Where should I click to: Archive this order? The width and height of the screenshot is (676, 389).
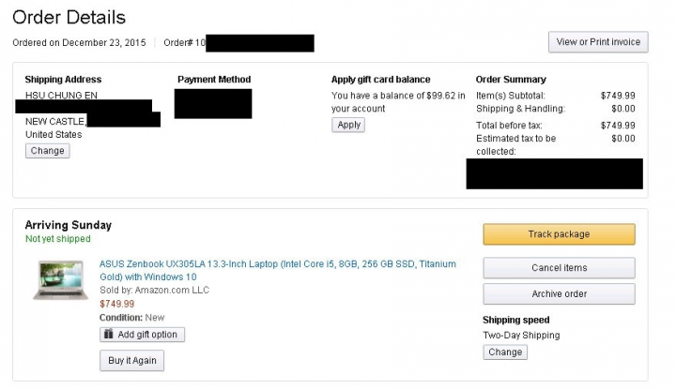point(559,294)
